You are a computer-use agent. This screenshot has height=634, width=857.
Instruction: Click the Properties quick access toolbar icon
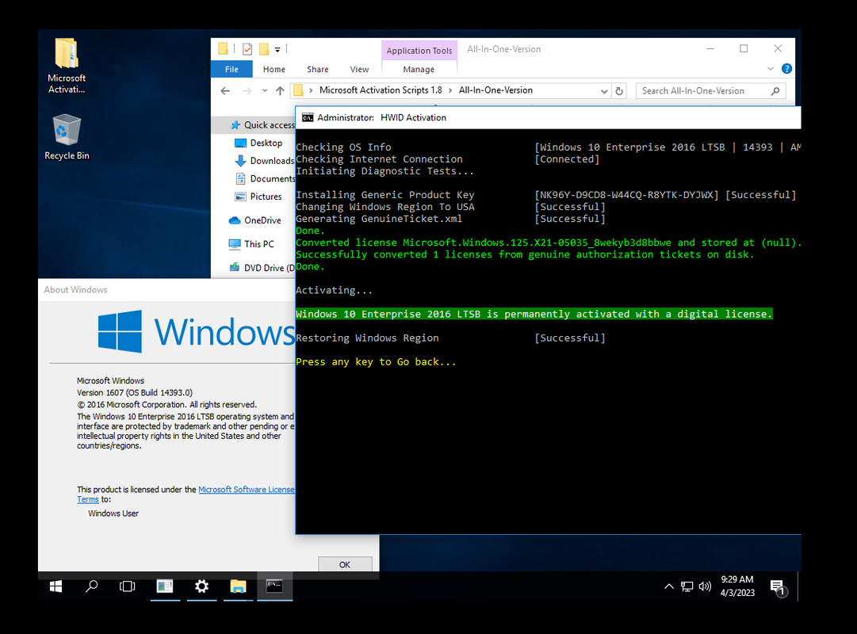pos(247,49)
